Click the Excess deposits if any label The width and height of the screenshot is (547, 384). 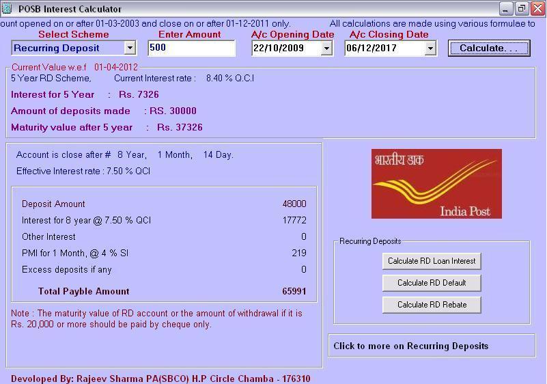coord(67,269)
